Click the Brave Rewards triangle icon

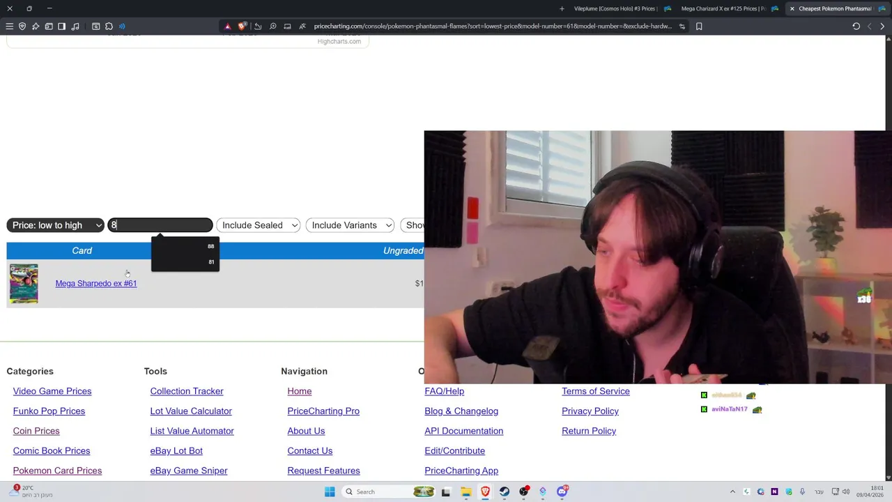click(227, 26)
